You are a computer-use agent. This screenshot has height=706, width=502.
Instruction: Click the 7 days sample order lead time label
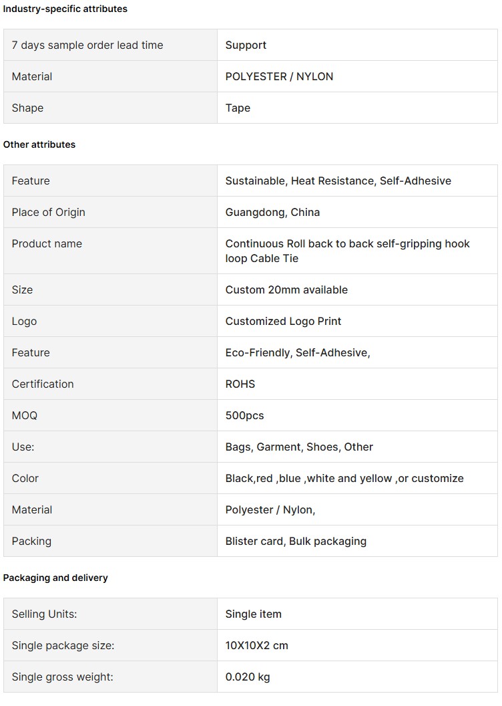pyautogui.click(x=87, y=45)
